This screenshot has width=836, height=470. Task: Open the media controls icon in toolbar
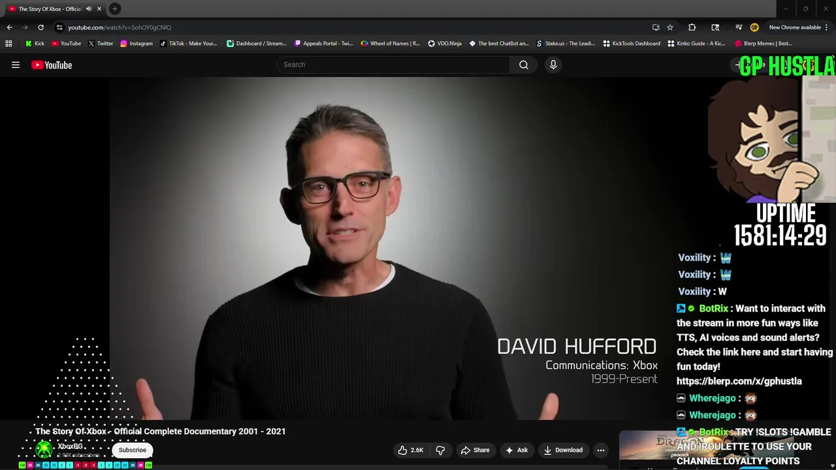pos(739,27)
